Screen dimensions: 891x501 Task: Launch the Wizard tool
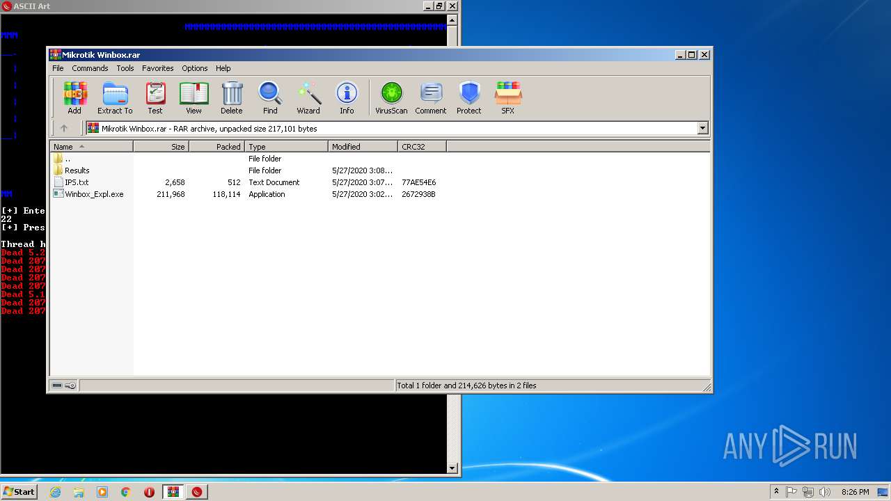[x=308, y=98]
